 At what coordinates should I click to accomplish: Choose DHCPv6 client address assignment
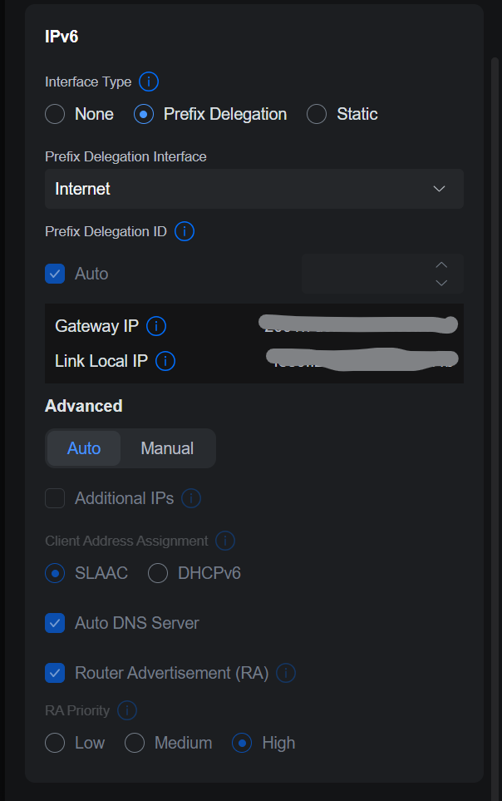click(158, 573)
